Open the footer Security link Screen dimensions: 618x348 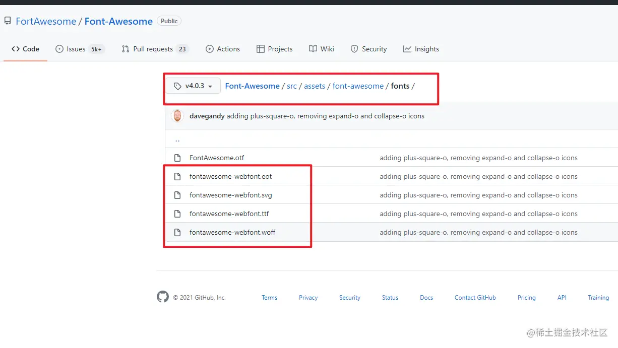350,298
